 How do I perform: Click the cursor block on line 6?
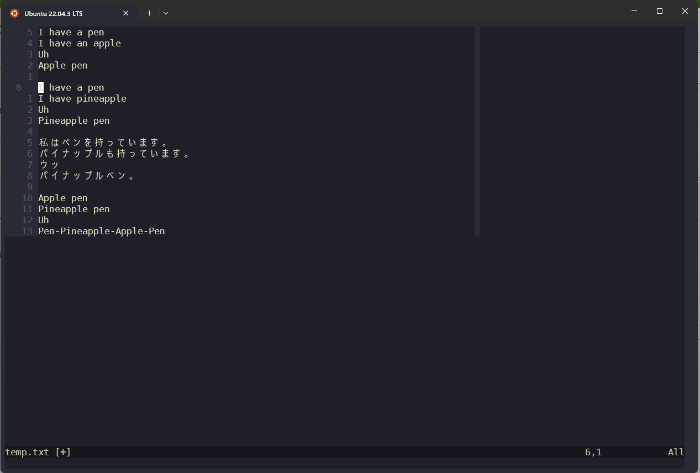[x=40, y=87]
